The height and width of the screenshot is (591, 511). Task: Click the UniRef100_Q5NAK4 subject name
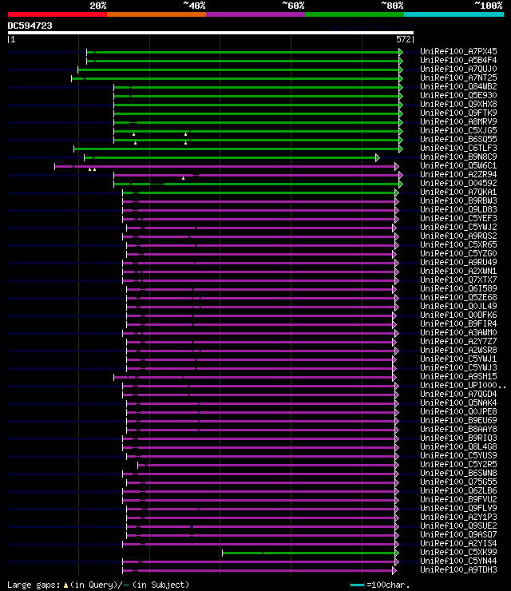pyautogui.click(x=458, y=403)
